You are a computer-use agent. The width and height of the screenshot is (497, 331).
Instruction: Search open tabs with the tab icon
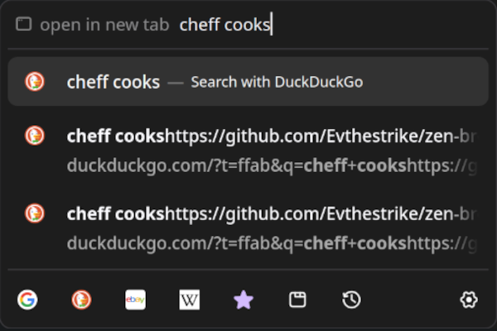[x=297, y=300]
